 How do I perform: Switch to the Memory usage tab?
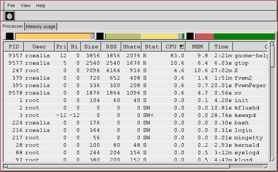[40, 27]
